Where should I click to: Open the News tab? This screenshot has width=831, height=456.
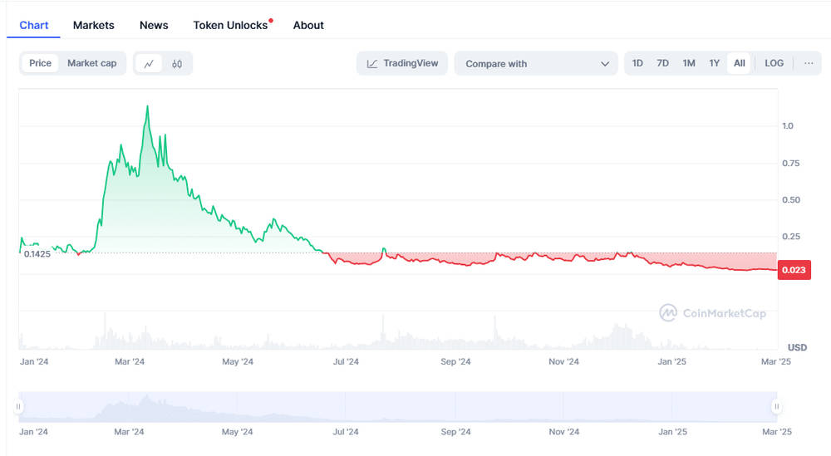pyautogui.click(x=154, y=25)
